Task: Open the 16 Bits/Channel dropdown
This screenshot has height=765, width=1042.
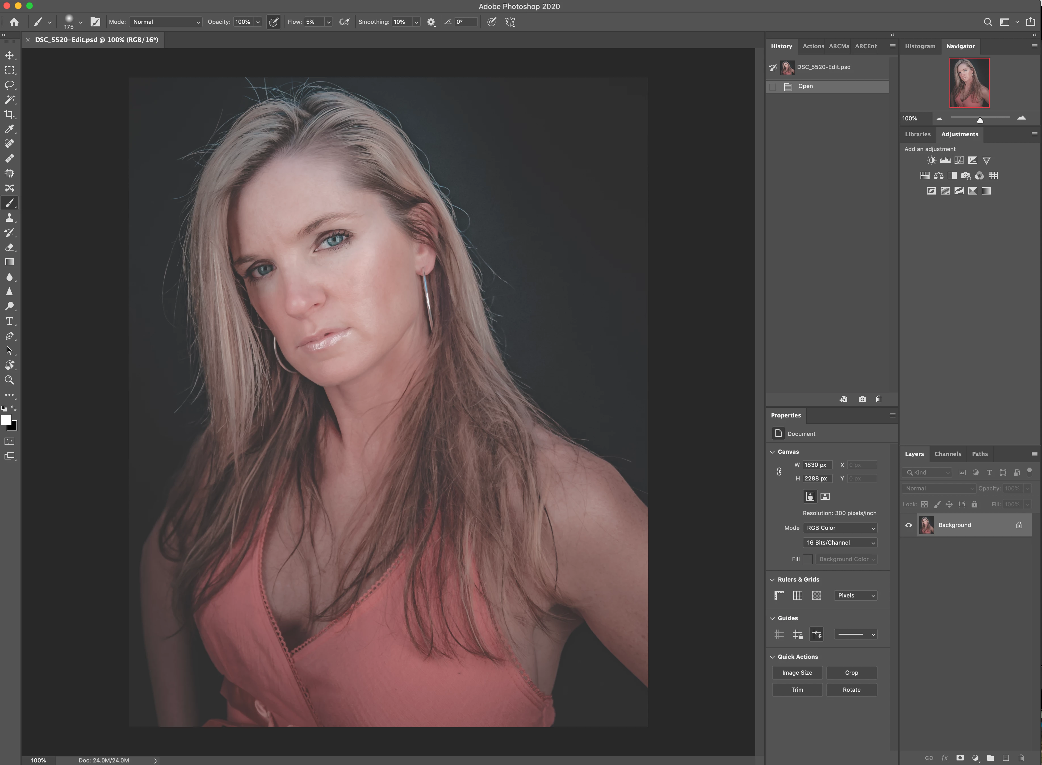Action: tap(840, 543)
